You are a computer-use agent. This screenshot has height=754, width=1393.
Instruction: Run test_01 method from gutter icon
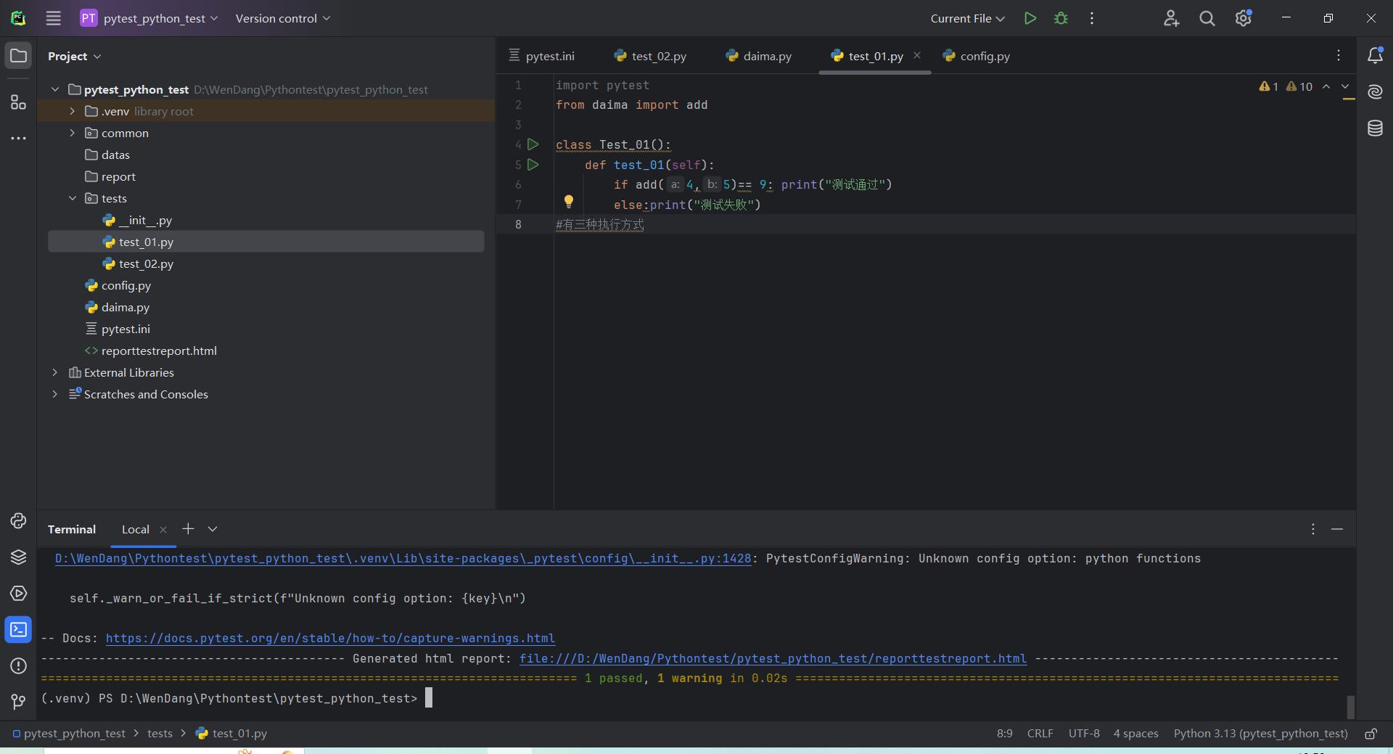533,165
